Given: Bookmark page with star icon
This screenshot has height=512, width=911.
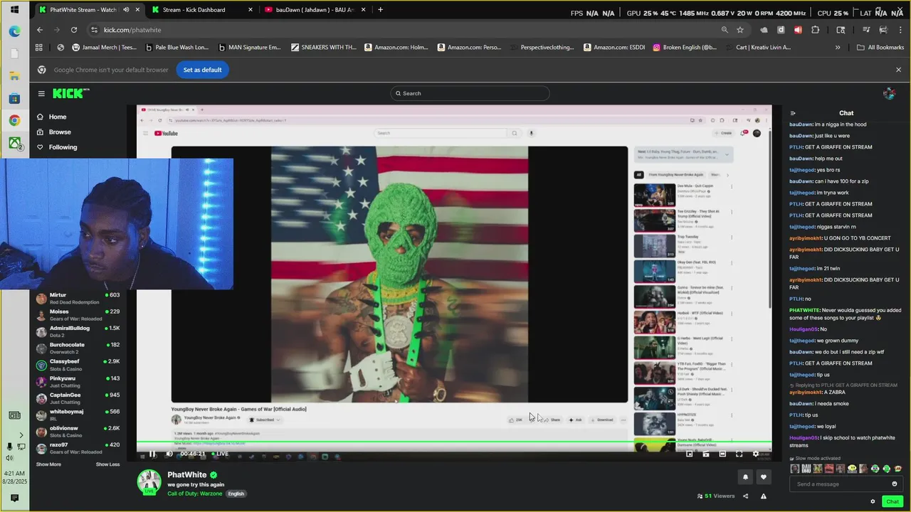Looking at the screenshot, I should click(740, 30).
